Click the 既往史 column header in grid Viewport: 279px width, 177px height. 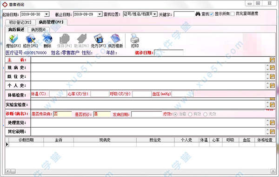point(155,140)
